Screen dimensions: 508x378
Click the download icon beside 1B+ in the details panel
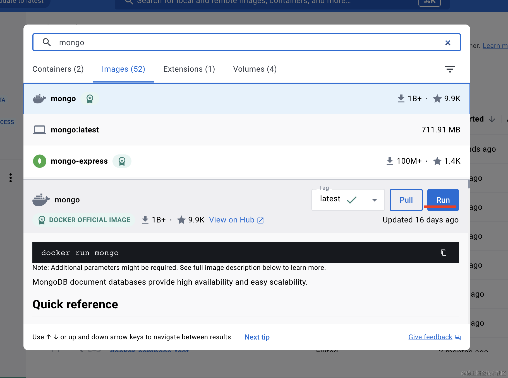coord(145,220)
